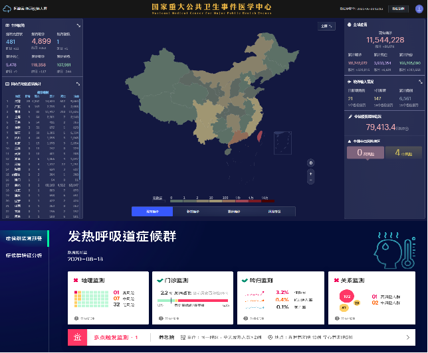This screenshot has height=353, width=428.
Task: Open the 全国 region dropdown above the map
Action: [326, 27]
